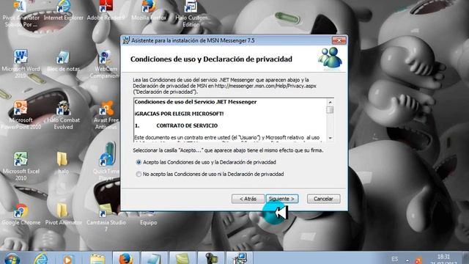Click the '< Atrás' button
Screen dimensions: 469x264
pyautogui.click(x=248, y=199)
